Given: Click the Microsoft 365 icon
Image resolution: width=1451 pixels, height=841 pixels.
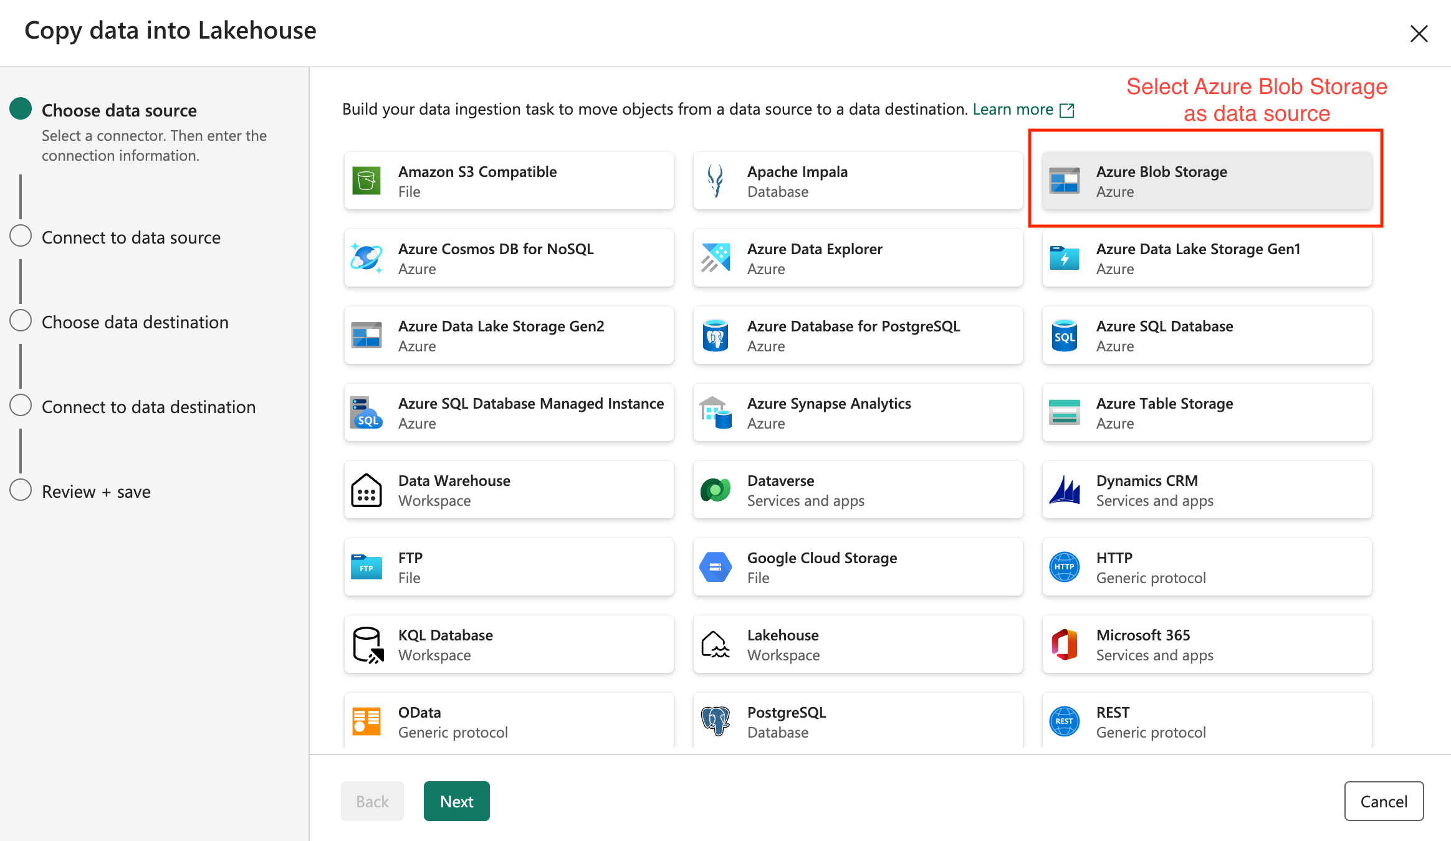Looking at the screenshot, I should click(1065, 644).
